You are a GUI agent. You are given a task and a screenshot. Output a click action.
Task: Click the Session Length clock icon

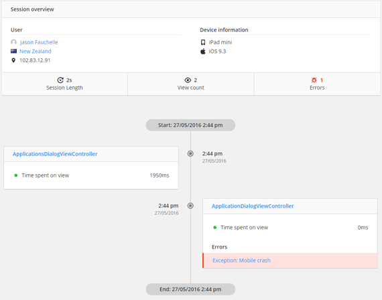(60, 80)
